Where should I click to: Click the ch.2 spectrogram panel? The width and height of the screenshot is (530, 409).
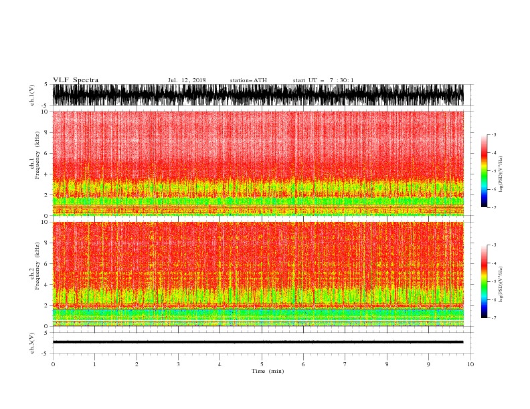[x=258, y=274]
